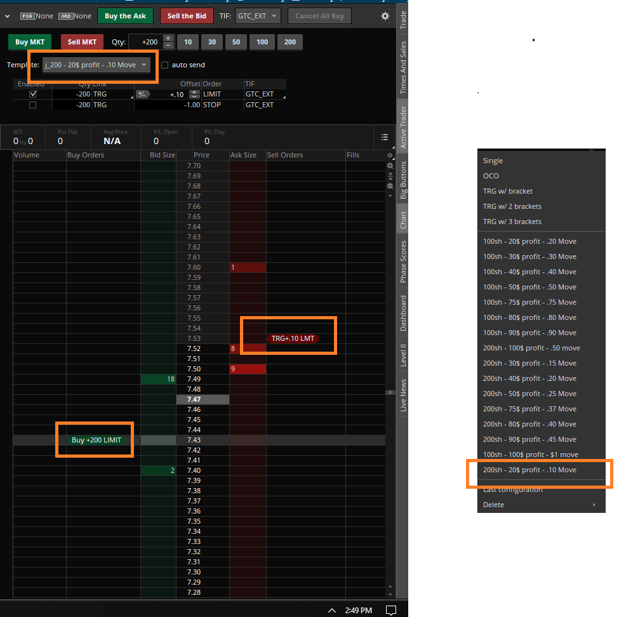Switch to the Times And Sales tab

(403, 68)
